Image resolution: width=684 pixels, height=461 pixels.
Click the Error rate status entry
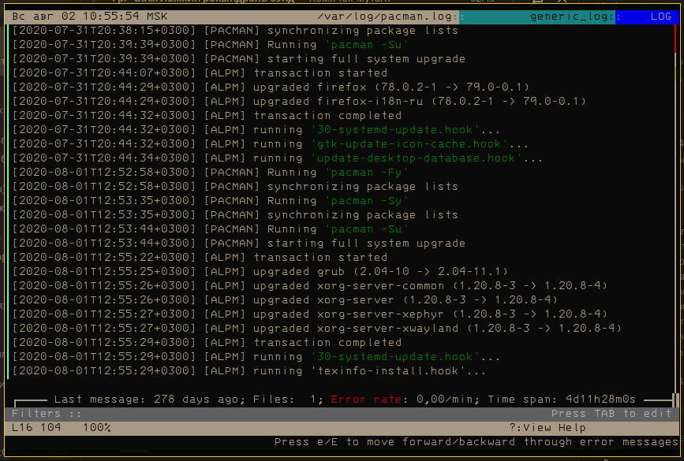click(x=405, y=399)
